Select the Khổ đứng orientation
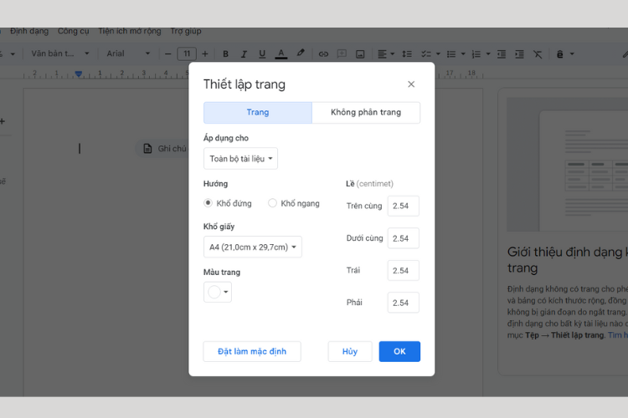The width and height of the screenshot is (628, 418). (x=208, y=203)
